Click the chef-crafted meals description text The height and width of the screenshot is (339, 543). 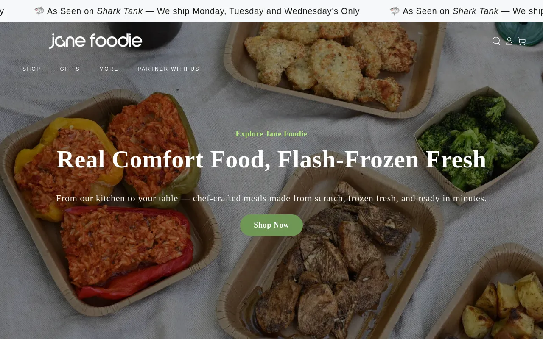pyautogui.click(x=271, y=198)
